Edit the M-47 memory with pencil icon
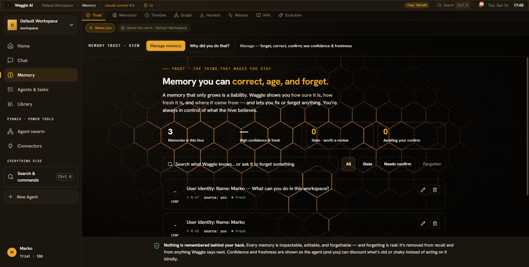The image size is (529, 267). click(x=423, y=190)
